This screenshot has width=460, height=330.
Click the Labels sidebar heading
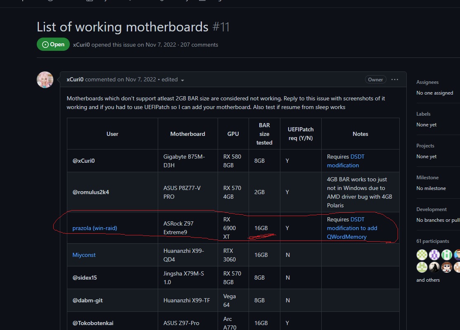tap(423, 114)
